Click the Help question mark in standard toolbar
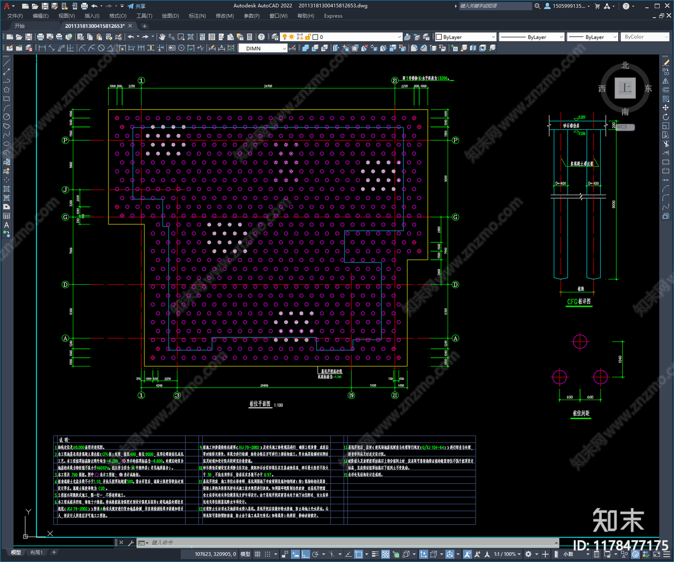This screenshot has height=562, width=674. coord(261,37)
